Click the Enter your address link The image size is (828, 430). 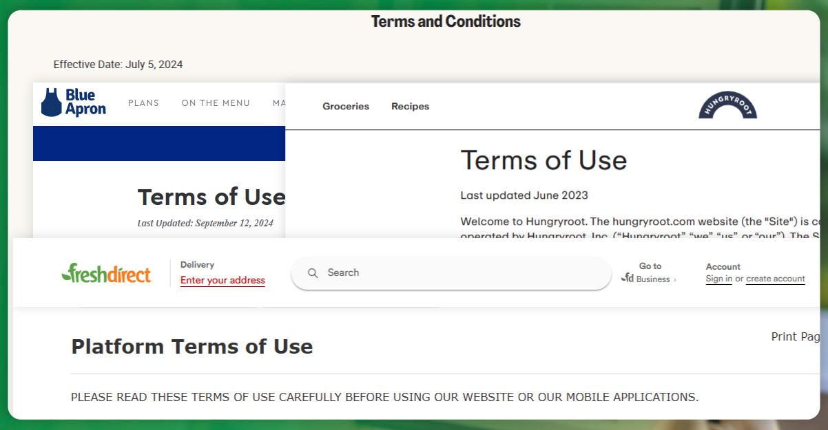click(222, 280)
